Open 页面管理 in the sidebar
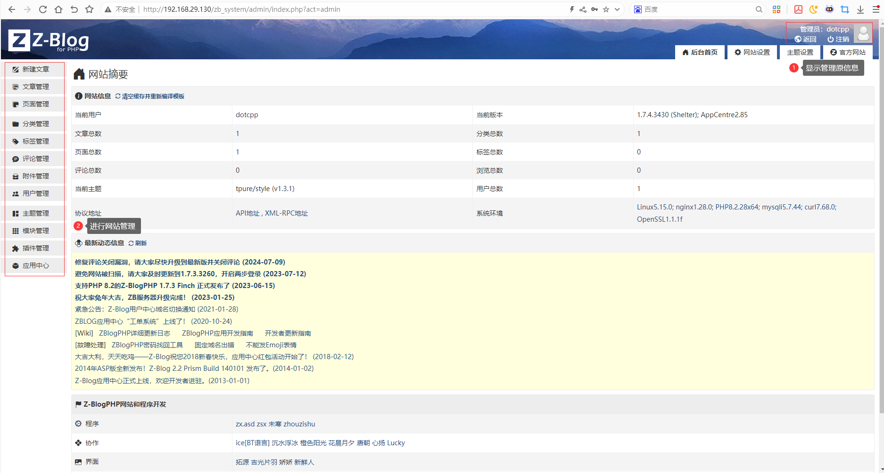 [x=35, y=104]
